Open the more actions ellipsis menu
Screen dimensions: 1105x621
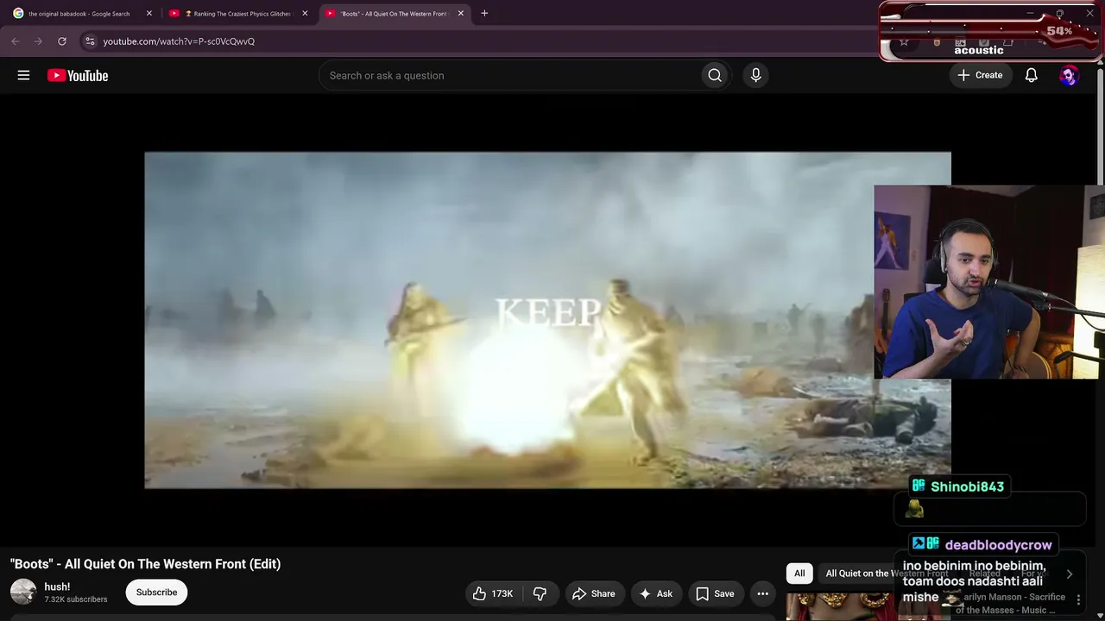pyautogui.click(x=762, y=593)
